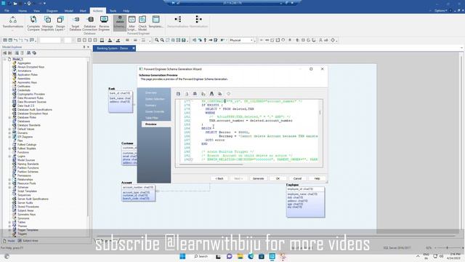
Task: Click the print icon in preview toolbar
Action: coord(187,94)
